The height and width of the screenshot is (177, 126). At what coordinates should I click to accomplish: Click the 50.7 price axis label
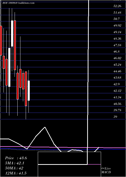(x=116, y=19)
